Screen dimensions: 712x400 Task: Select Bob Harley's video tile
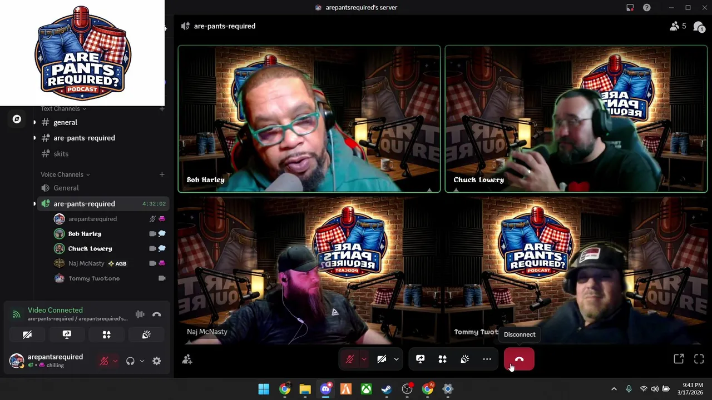pos(309,119)
